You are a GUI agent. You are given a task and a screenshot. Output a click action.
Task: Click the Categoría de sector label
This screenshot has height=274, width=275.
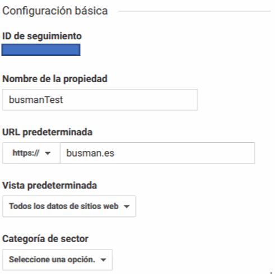point(45,239)
